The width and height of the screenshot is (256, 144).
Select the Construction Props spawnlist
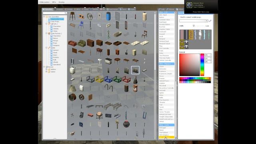(x=57, y=19)
